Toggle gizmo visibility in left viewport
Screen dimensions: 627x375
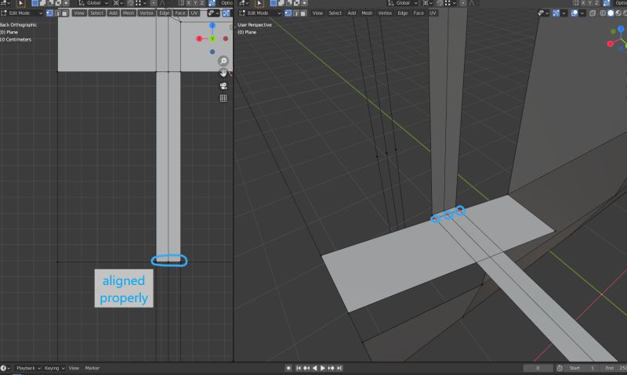click(x=227, y=13)
